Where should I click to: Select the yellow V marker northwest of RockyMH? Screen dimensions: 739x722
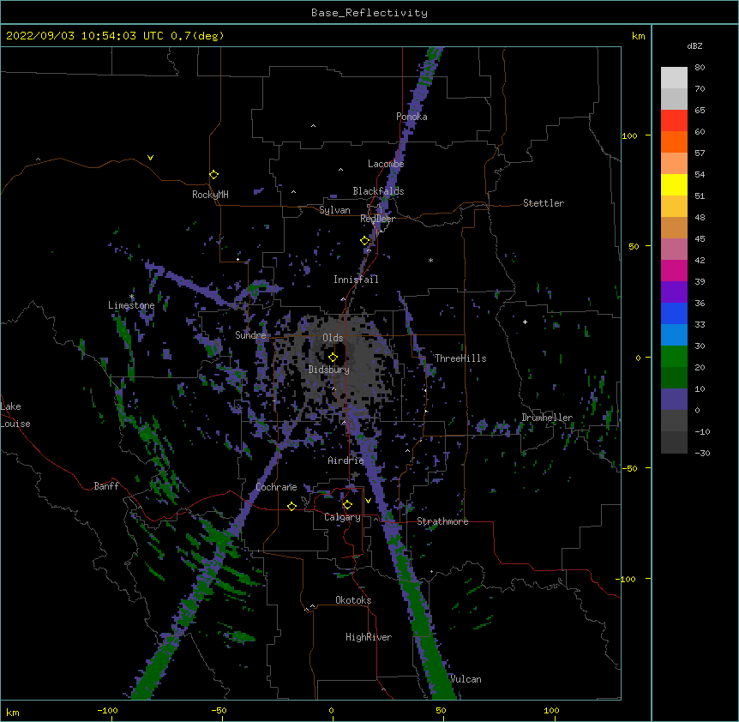[150, 158]
